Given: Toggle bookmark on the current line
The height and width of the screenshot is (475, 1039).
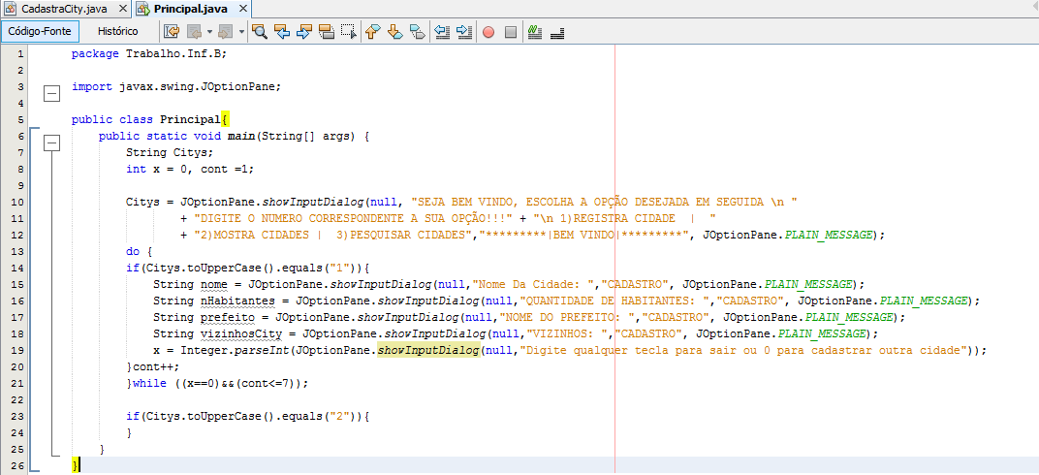Looking at the screenshot, I should point(417,31).
